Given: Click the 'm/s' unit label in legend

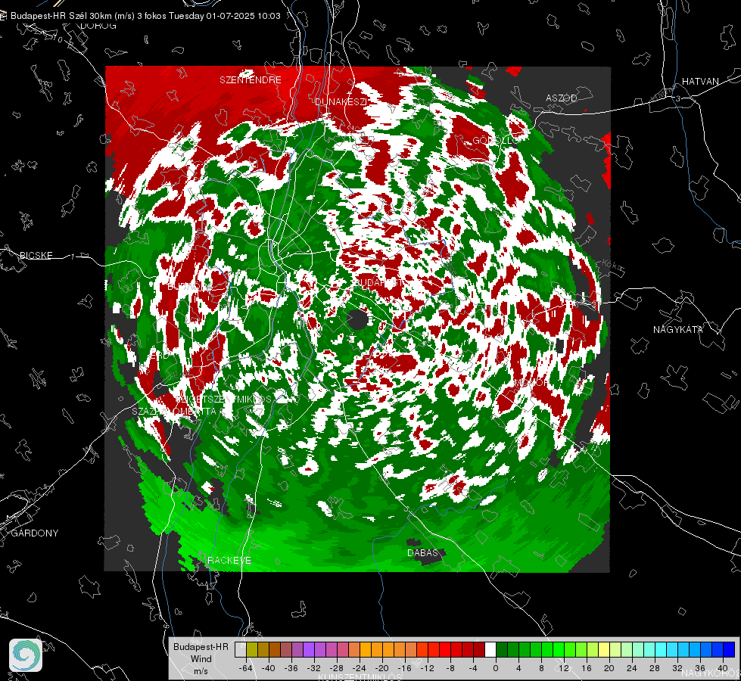Looking at the screenshot, I should tap(201, 670).
